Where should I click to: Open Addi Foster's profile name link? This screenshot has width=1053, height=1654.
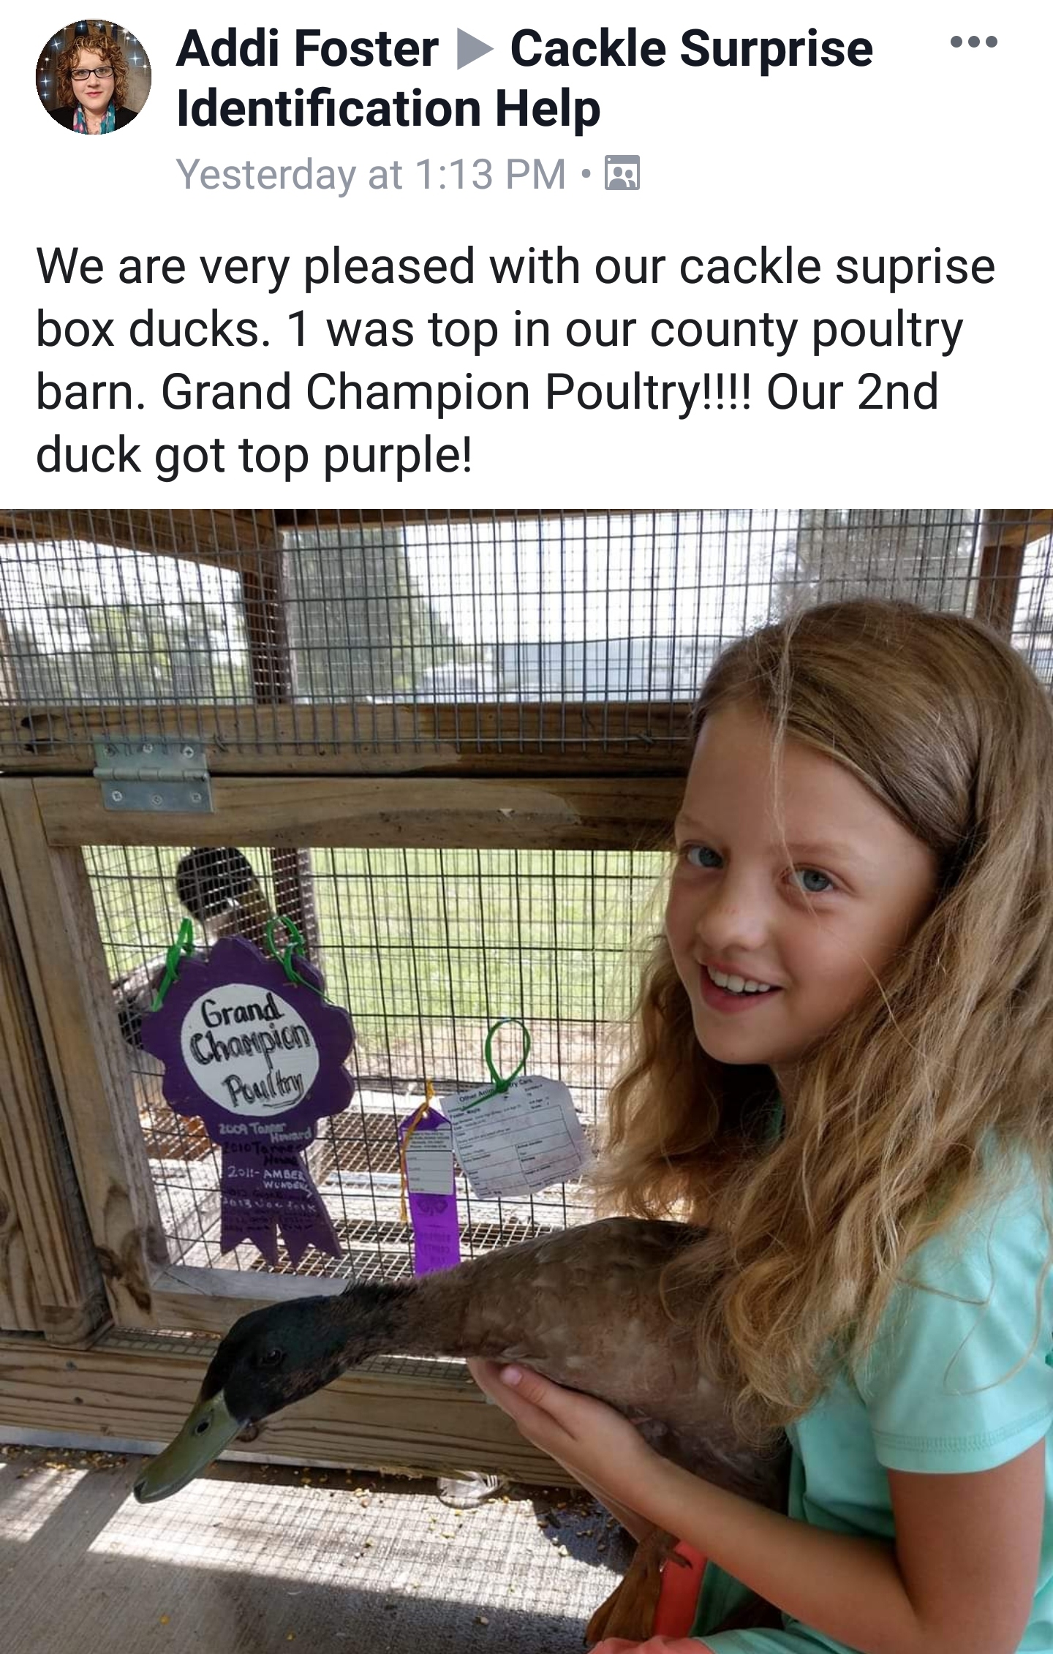307,50
